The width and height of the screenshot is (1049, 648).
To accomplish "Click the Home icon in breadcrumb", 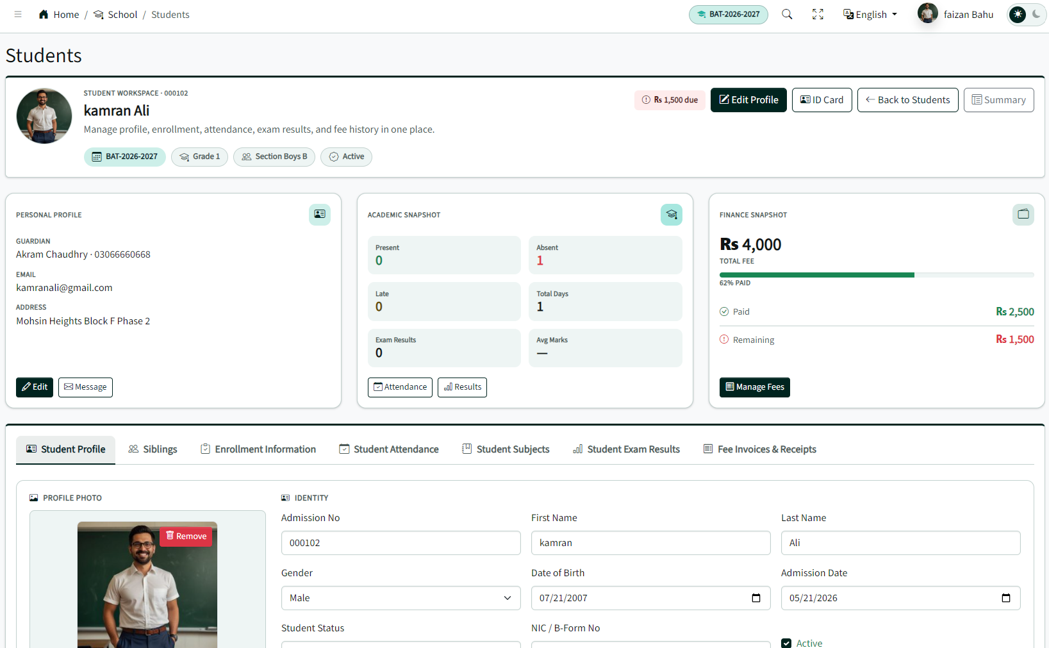I will 44,14.
